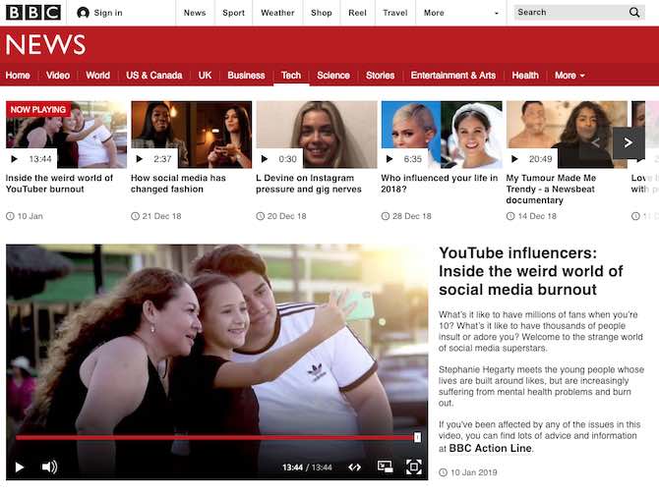
Task: Go to the Stories section
Action: point(381,76)
